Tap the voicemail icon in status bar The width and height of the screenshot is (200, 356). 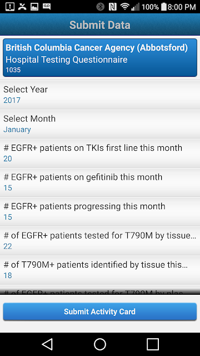(x=47, y=7)
